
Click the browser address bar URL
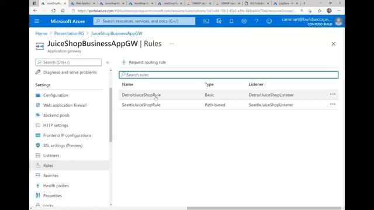click(x=186, y=10)
